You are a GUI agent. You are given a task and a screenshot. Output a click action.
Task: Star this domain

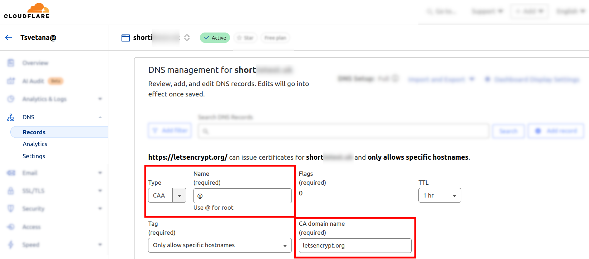[x=245, y=38]
